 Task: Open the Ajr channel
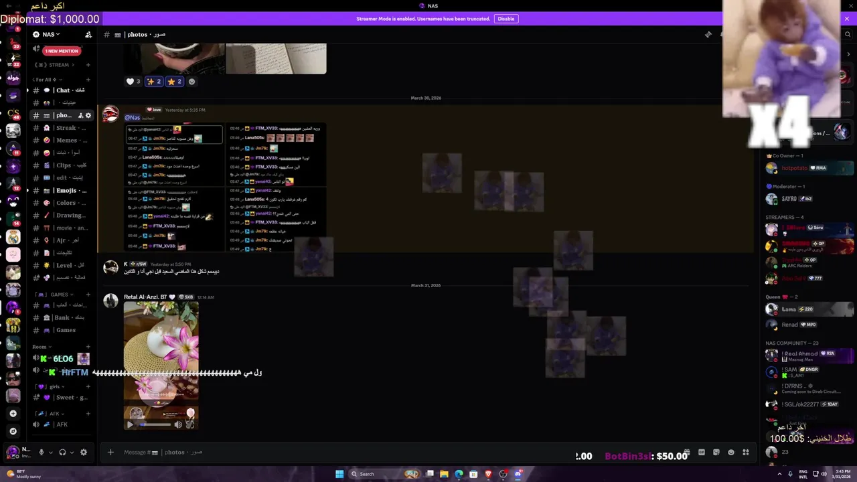[x=62, y=240]
